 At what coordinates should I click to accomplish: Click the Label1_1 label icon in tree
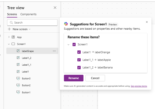pyautogui.click(x=18, y=65)
